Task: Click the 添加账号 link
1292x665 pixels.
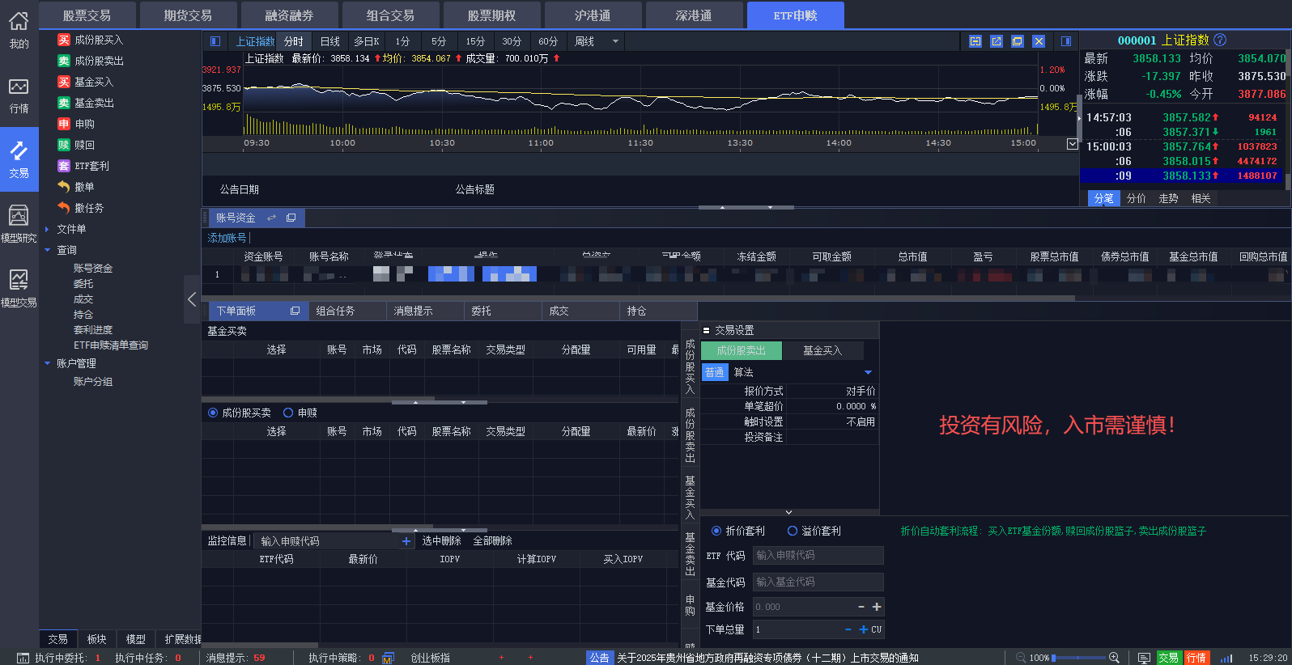Action: tap(227, 238)
